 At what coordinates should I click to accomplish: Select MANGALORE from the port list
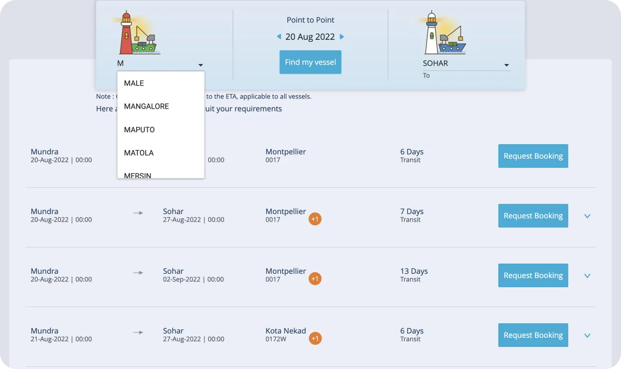[161, 106]
